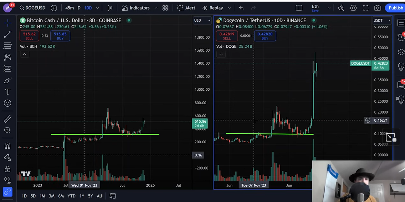Image resolution: width=405 pixels, height=202 pixels.
Task: Take a chart snapshot with camera
Action: pyautogui.click(x=378, y=8)
